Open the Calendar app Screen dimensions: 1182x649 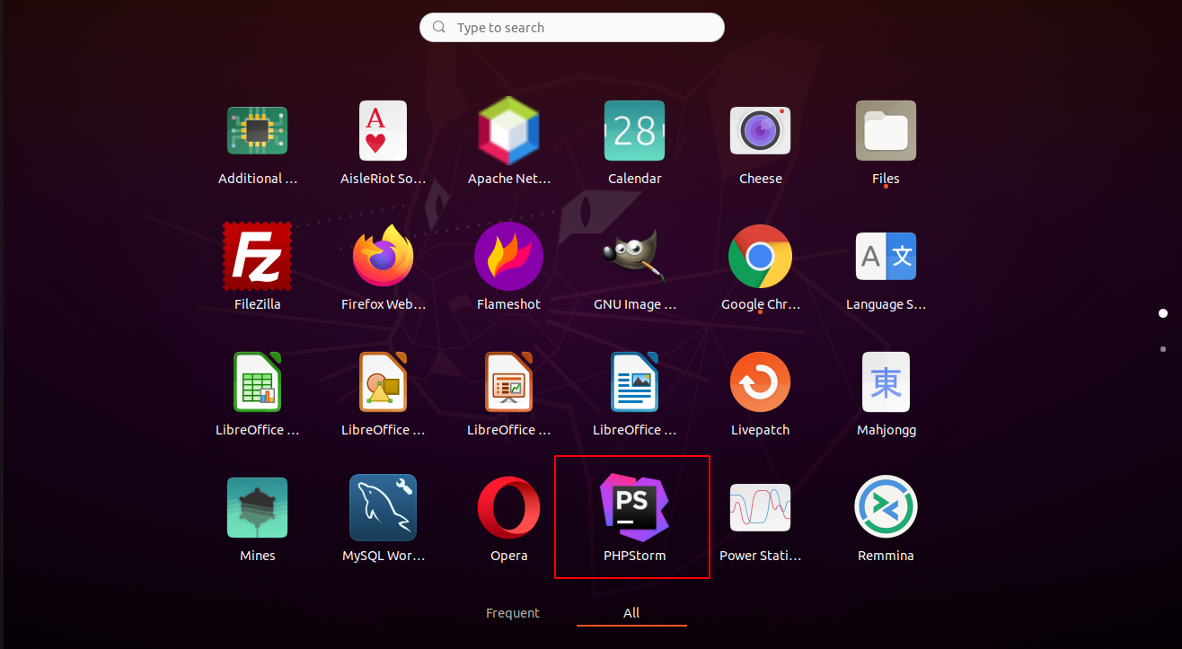click(634, 131)
